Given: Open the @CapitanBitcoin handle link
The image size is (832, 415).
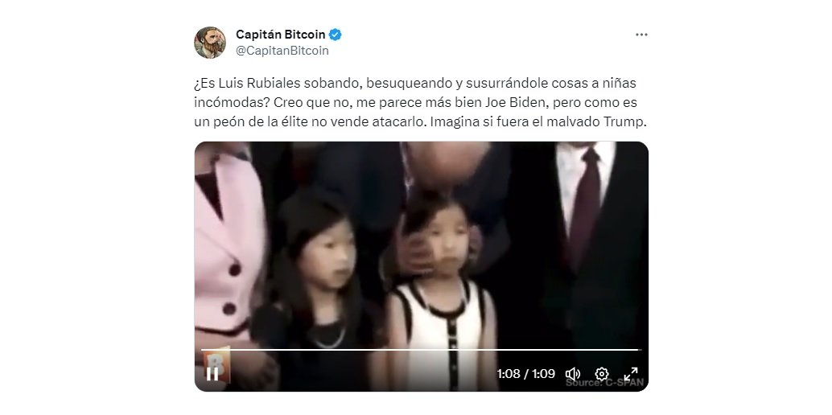Looking at the screenshot, I should (x=282, y=51).
